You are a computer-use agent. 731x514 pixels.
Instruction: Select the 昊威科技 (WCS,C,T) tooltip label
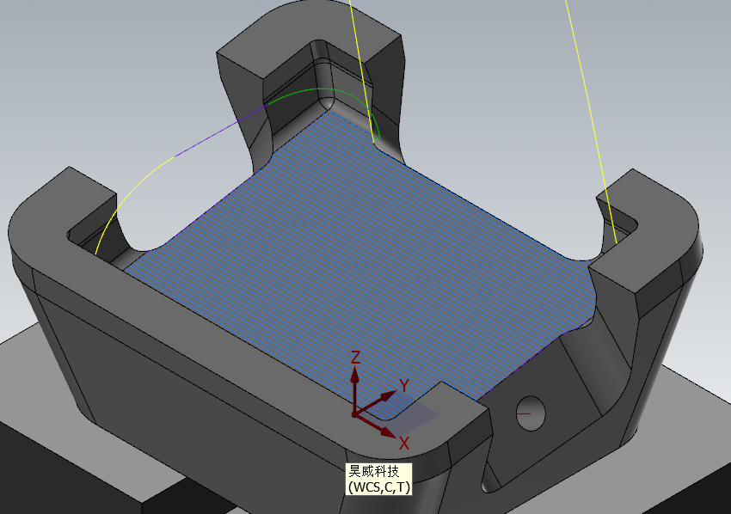click(x=378, y=479)
